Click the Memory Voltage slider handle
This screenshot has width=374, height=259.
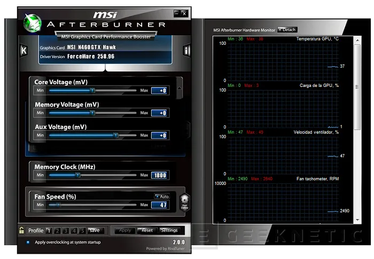[x=92, y=113]
